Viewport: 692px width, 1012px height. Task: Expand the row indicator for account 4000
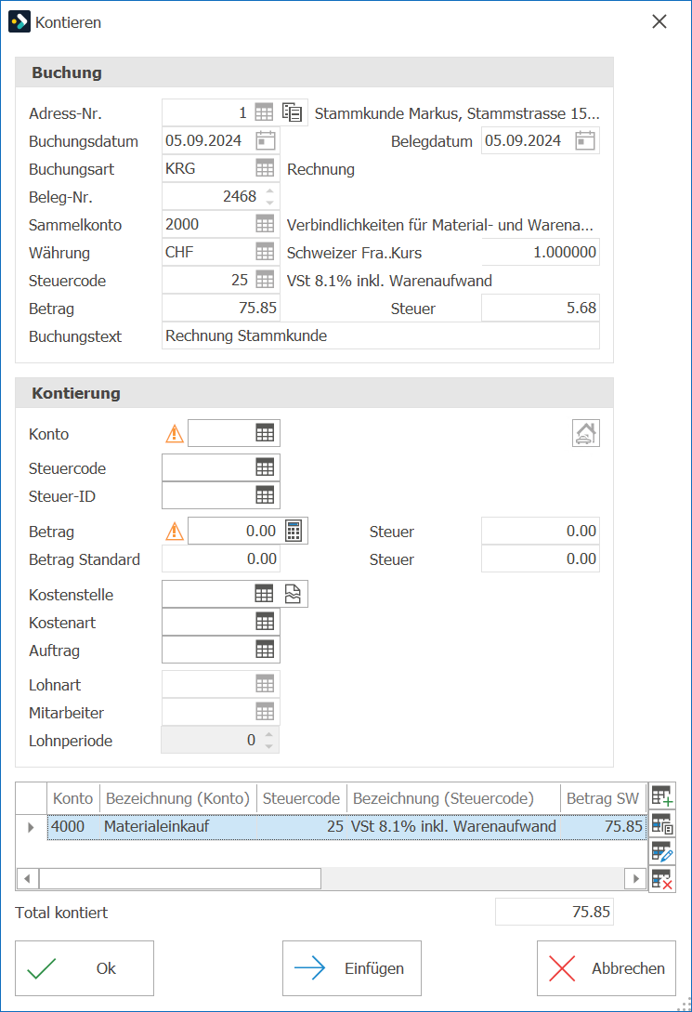31,827
